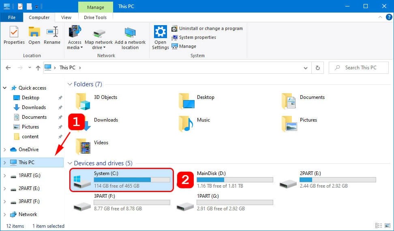Select the Manage contextual tab
394x231 pixels.
click(x=96, y=7)
